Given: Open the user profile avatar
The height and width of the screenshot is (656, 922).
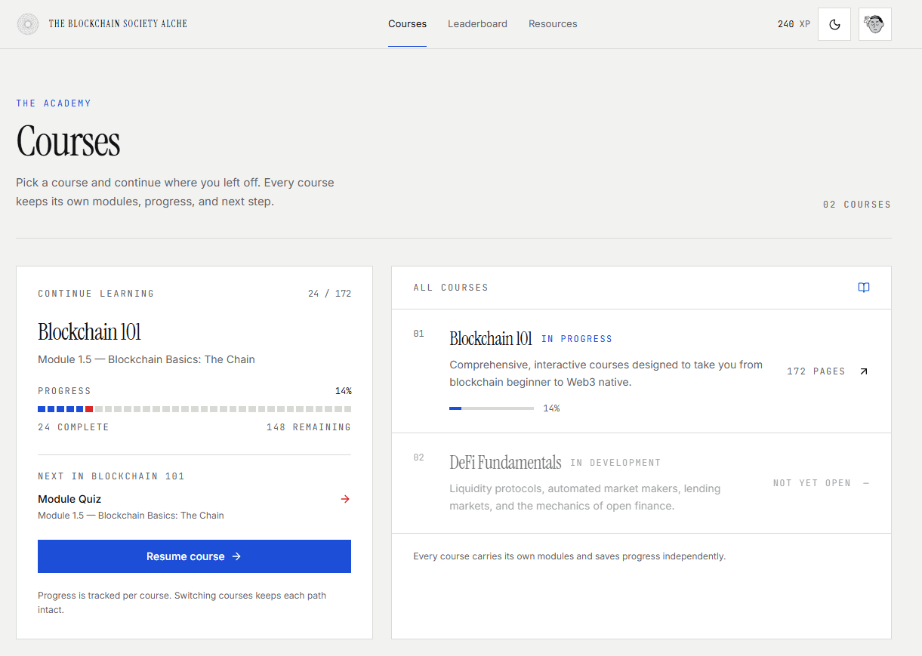Looking at the screenshot, I should click(875, 24).
